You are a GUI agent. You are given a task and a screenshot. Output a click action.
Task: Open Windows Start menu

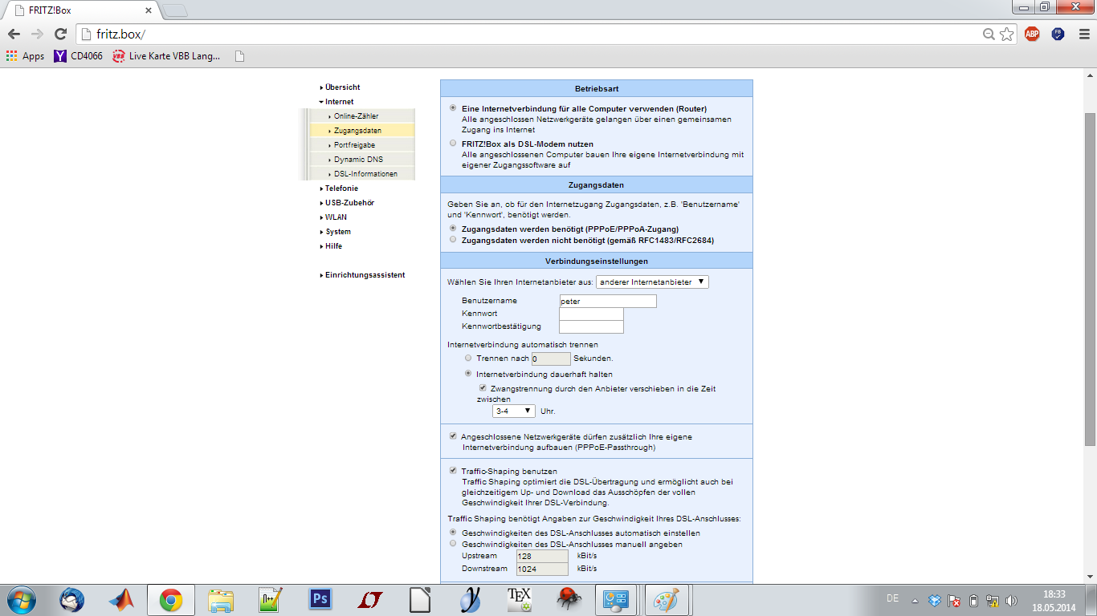tap(20, 600)
